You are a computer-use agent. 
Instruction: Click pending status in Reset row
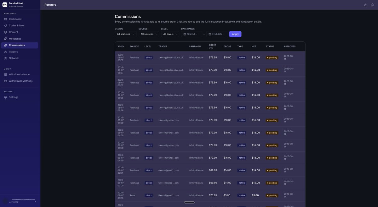point(272,195)
